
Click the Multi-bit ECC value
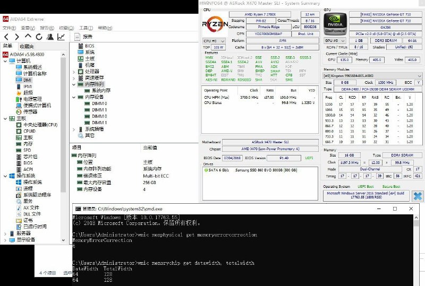(x=156, y=176)
